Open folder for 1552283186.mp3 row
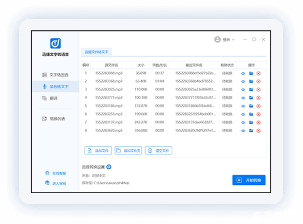303x224 pixels. tap(251, 106)
